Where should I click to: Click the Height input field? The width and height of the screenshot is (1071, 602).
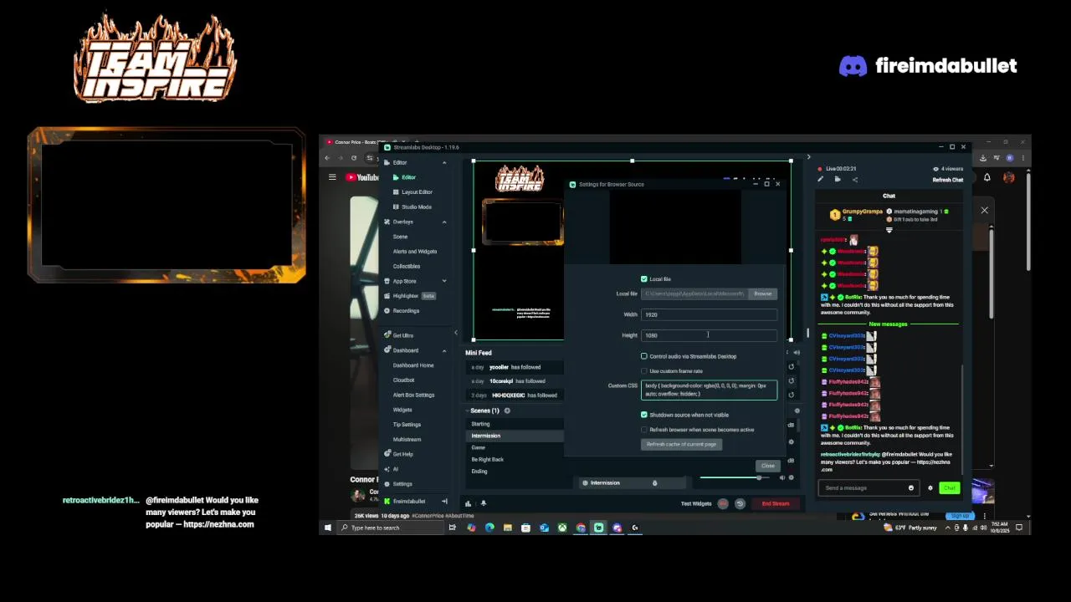pyautogui.click(x=709, y=335)
